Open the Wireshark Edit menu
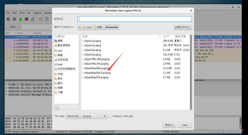This screenshot has width=248, height=135. point(15,13)
